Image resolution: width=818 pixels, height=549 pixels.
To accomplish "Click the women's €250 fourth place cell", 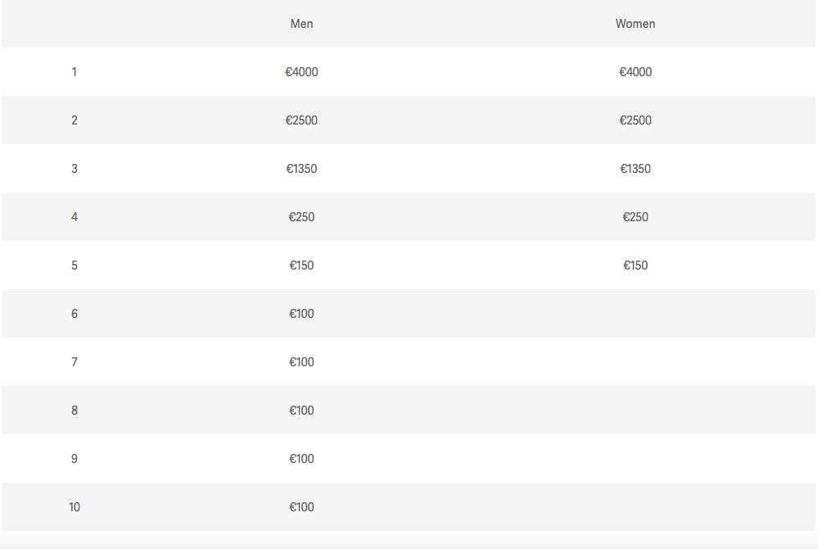I will click(x=635, y=217).
